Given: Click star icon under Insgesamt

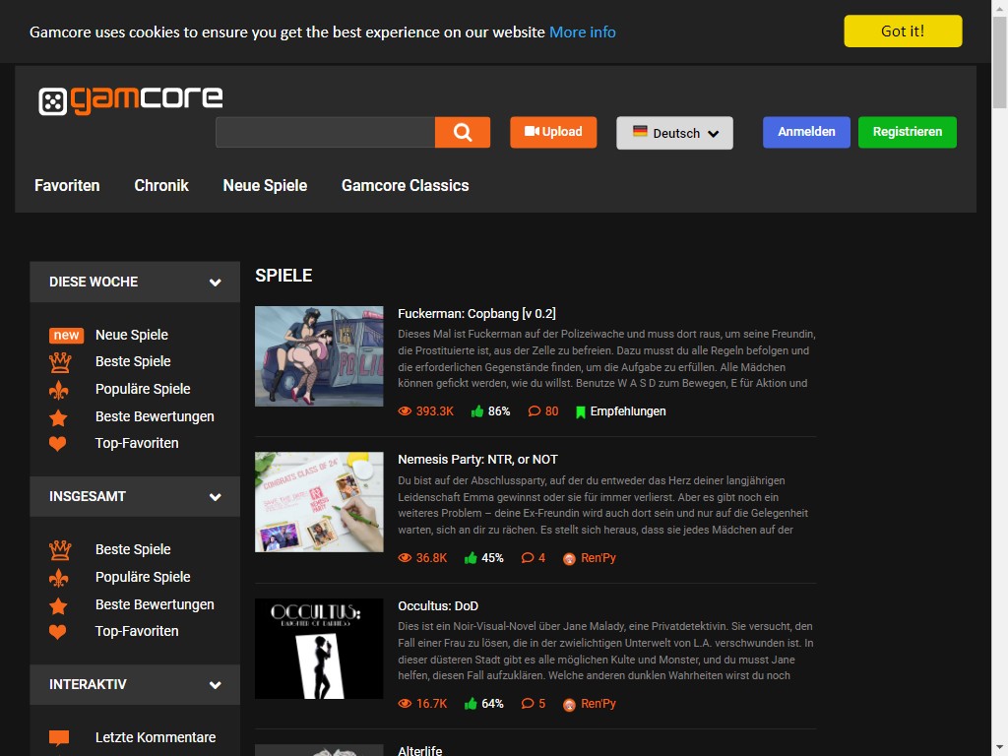Looking at the screenshot, I should (x=58, y=605).
